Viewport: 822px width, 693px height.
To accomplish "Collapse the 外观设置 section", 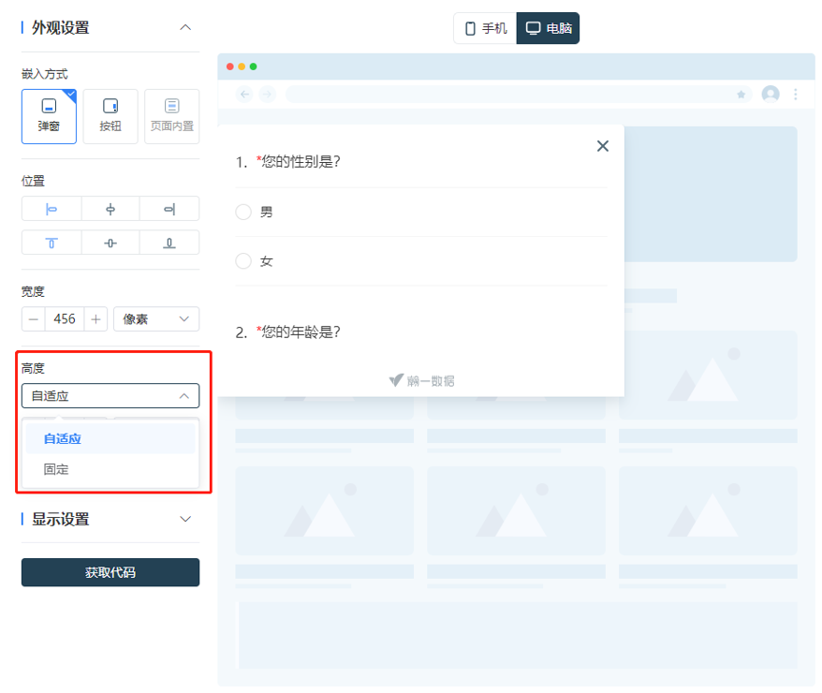I will click(185, 27).
